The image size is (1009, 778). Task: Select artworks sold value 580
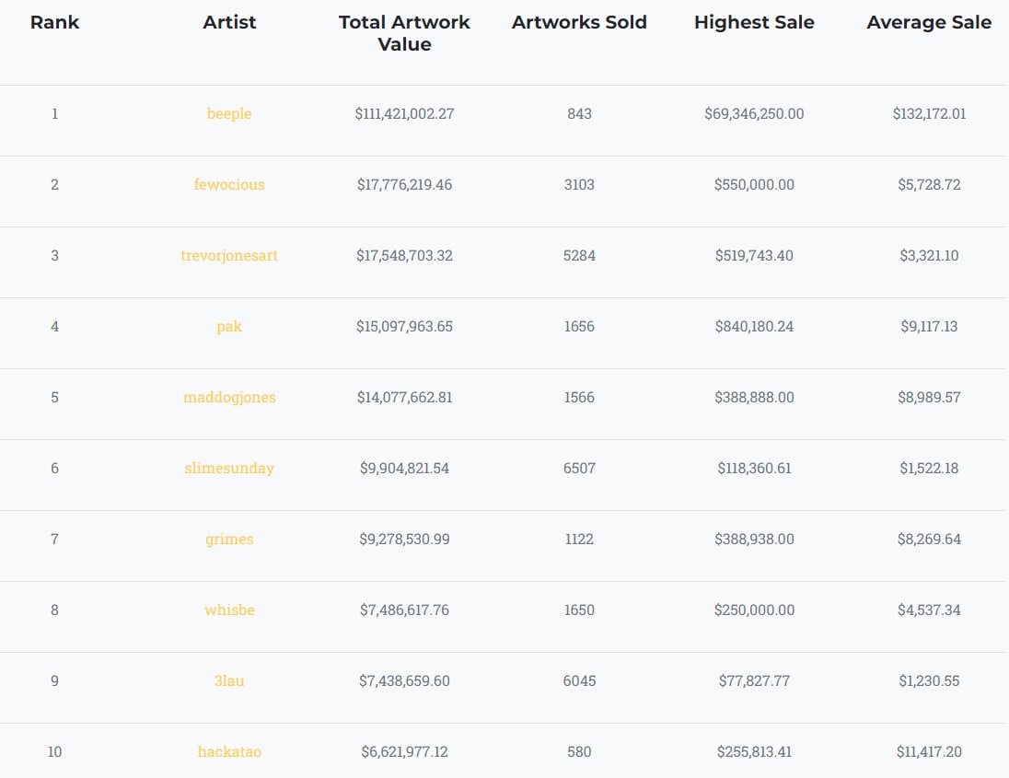click(579, 751)
